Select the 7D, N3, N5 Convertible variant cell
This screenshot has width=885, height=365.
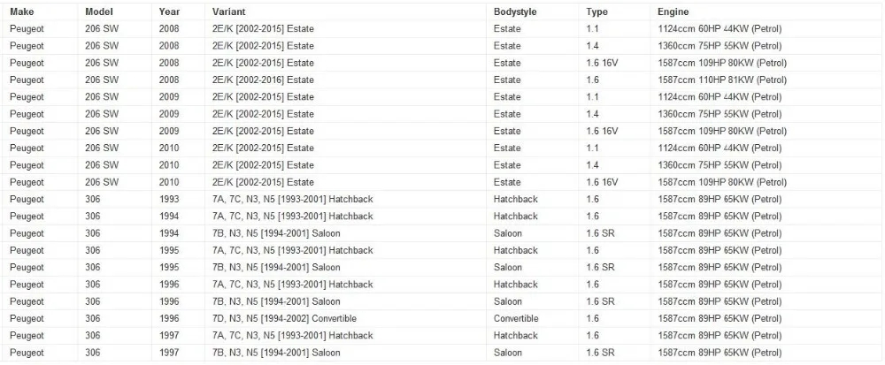tap(345, 318)
